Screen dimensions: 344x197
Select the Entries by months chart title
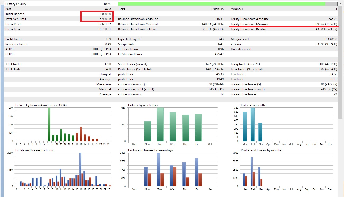coord(254,105)
